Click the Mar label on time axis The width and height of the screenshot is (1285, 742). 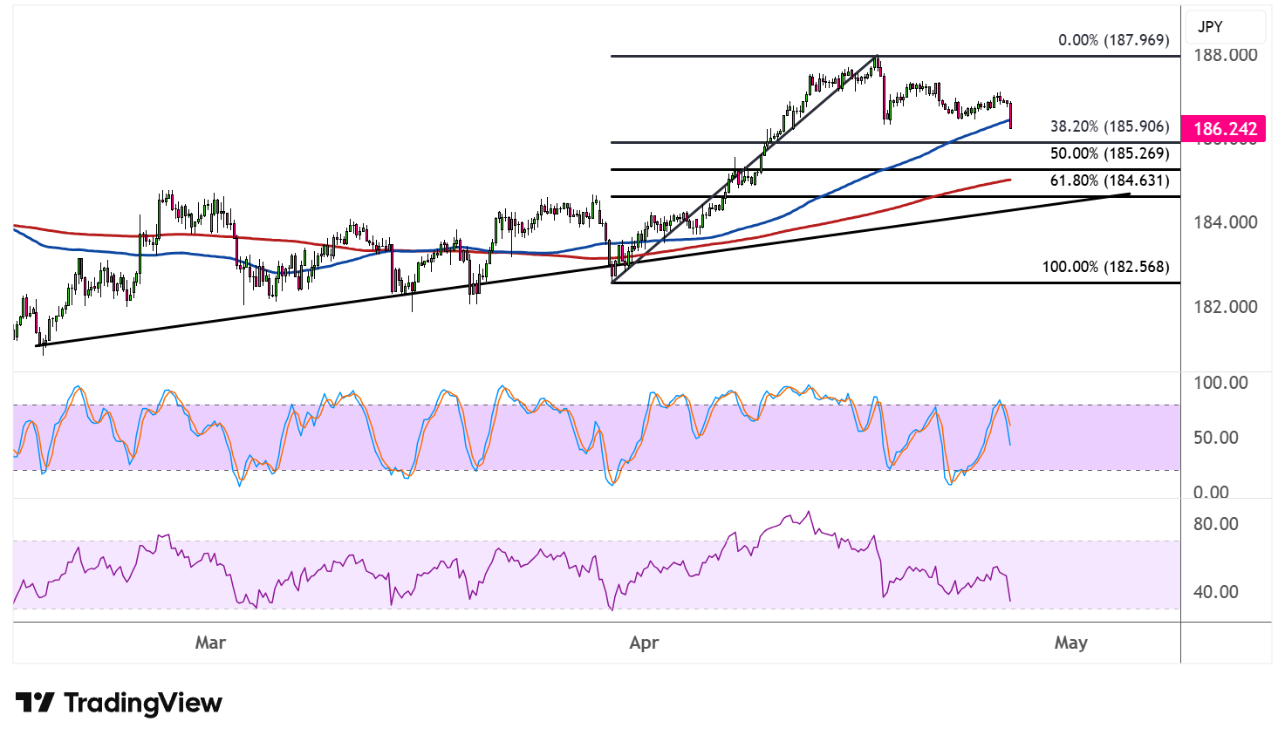210,643
